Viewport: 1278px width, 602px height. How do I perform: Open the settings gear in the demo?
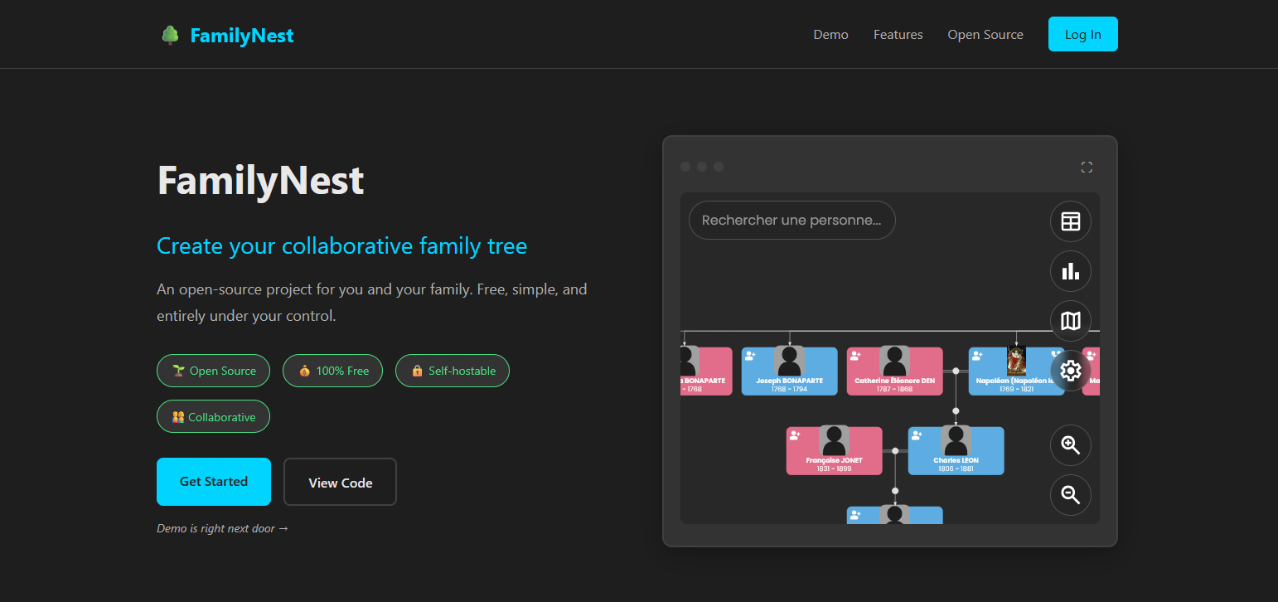point(1070,371)
